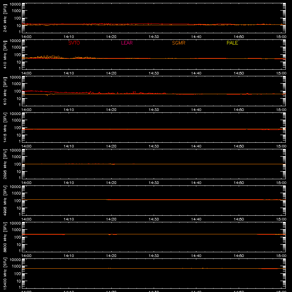Click the SVTO station legend label
The width and height of the screenshot is (292, 292).
point(74,43)
